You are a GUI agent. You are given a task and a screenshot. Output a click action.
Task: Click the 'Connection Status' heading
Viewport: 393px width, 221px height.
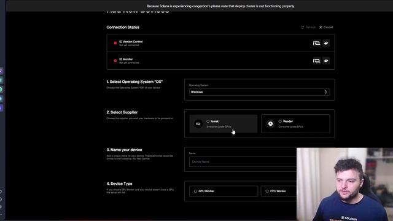[123, 27]
